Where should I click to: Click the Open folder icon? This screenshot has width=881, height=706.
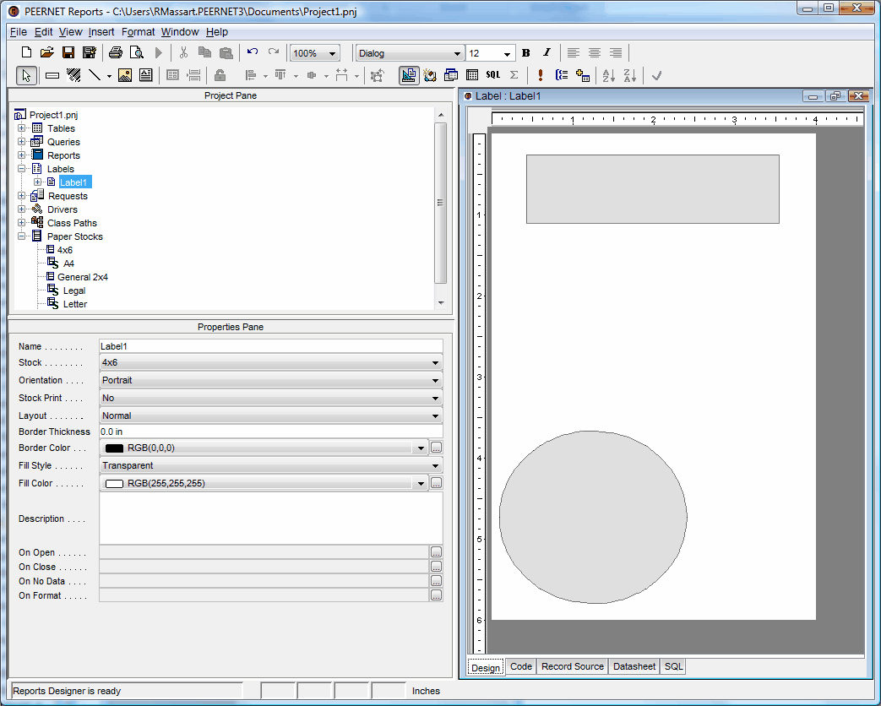click(x=47, y=53)
